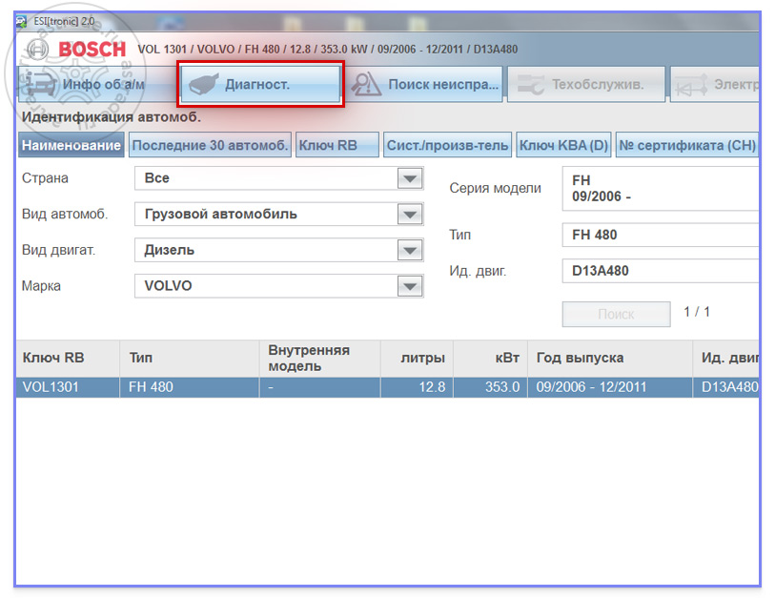Viewport: 775px width, 598px height.
Task: Switch to the Ключ RB subtab
Action: click(337, 145)
